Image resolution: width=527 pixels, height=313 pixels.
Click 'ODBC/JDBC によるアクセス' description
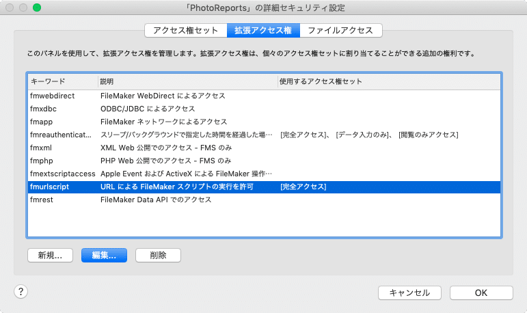click(x=148, y=109)
